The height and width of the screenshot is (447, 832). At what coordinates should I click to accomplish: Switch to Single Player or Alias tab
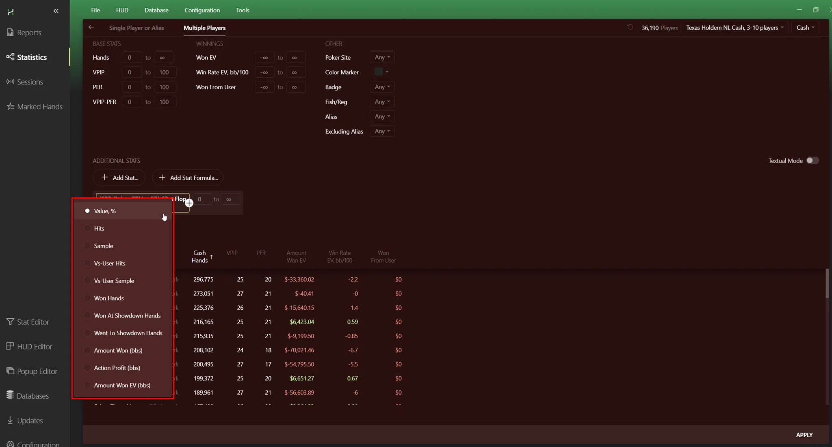point(136,28)
